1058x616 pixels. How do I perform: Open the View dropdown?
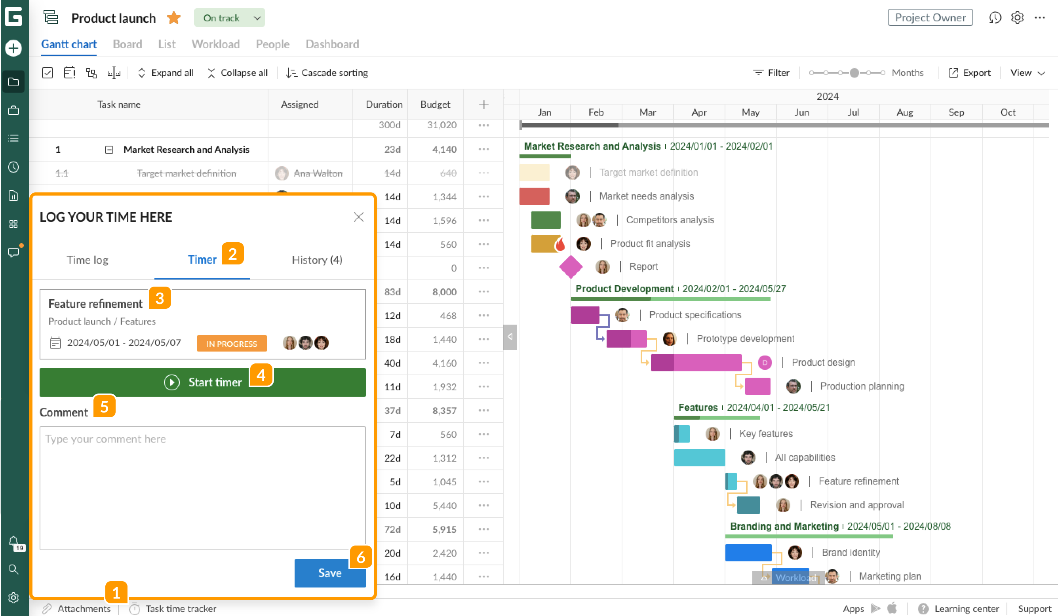click(1027, 72)
